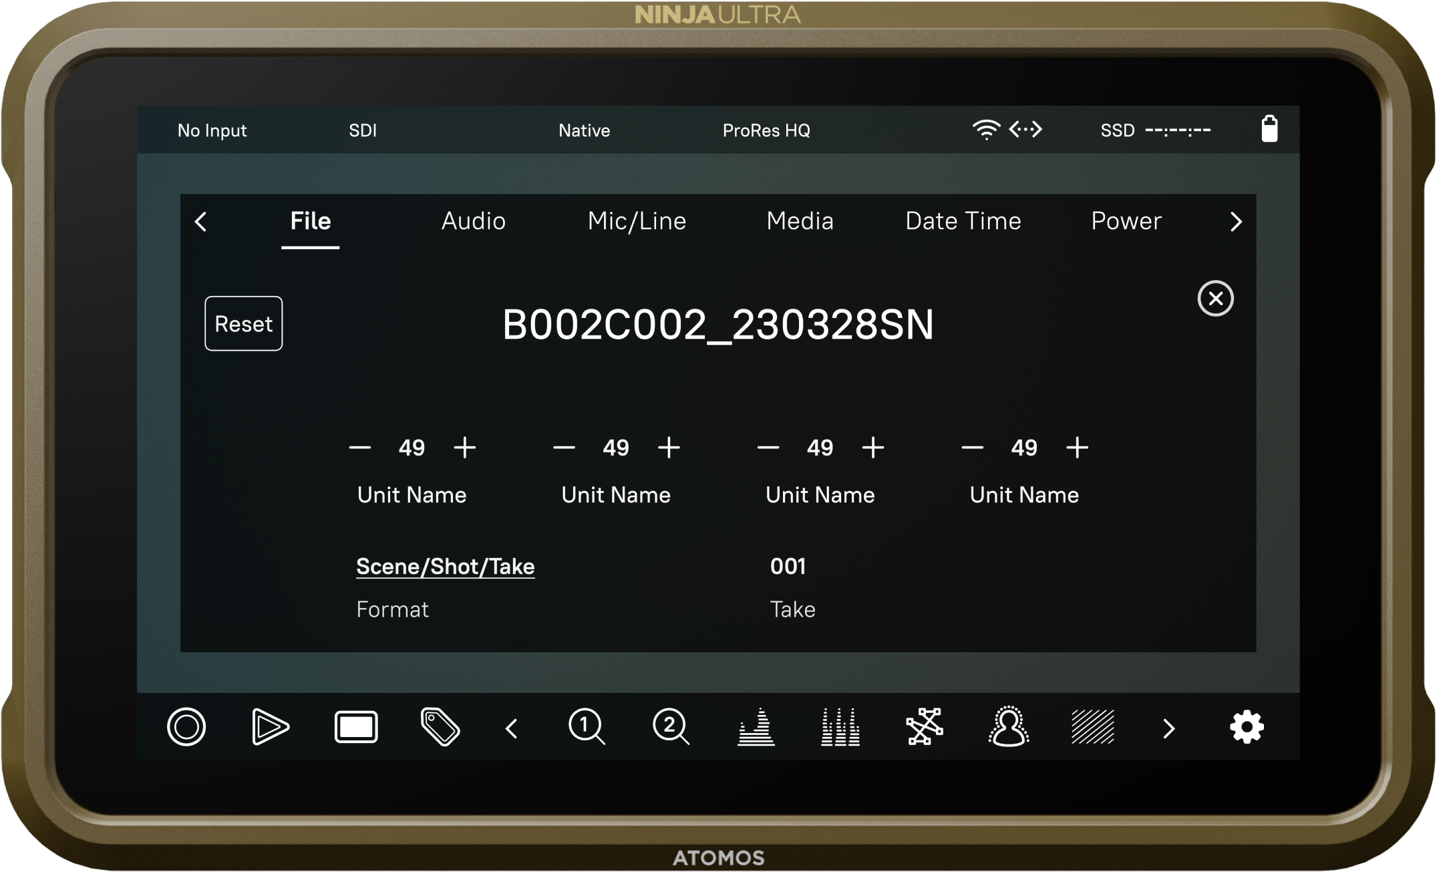1437x872 pixels.
Task: Show next monitoring tools in toolbar
Action: 1168,728
